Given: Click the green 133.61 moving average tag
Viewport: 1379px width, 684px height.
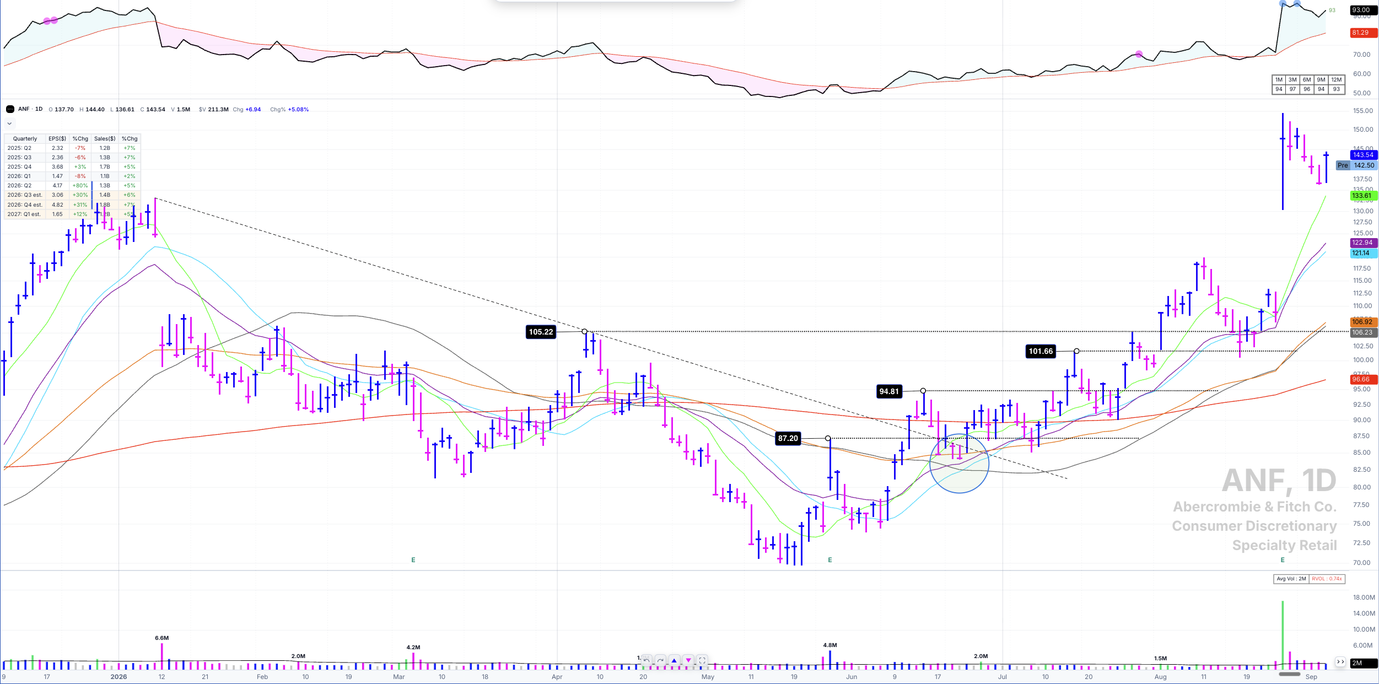Looking at the screenshot, I should coord(1363,196).
